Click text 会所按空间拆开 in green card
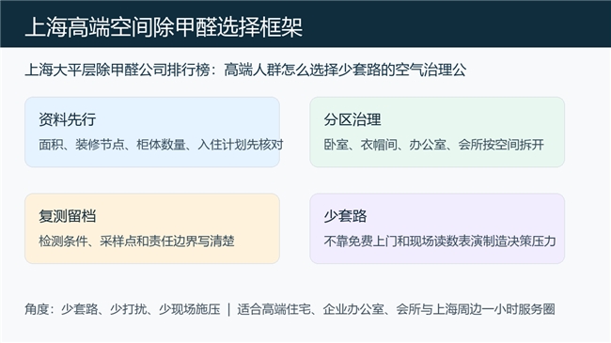The width and height of the screenshot is (611, 343). 501,145
